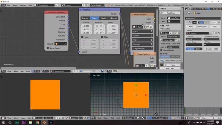Toggle the Fields checkbox

pos(161,53)
